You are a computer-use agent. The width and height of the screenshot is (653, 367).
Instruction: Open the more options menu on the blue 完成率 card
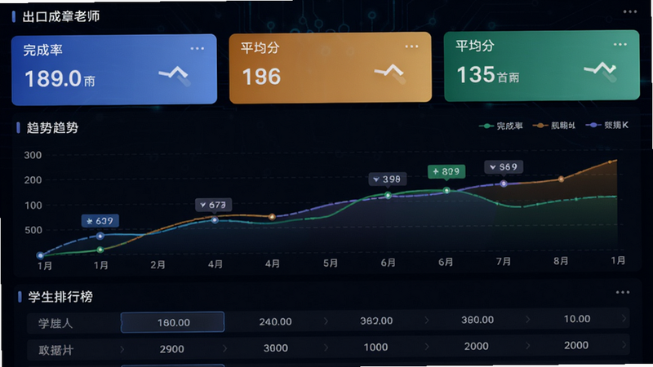[197, 49]
